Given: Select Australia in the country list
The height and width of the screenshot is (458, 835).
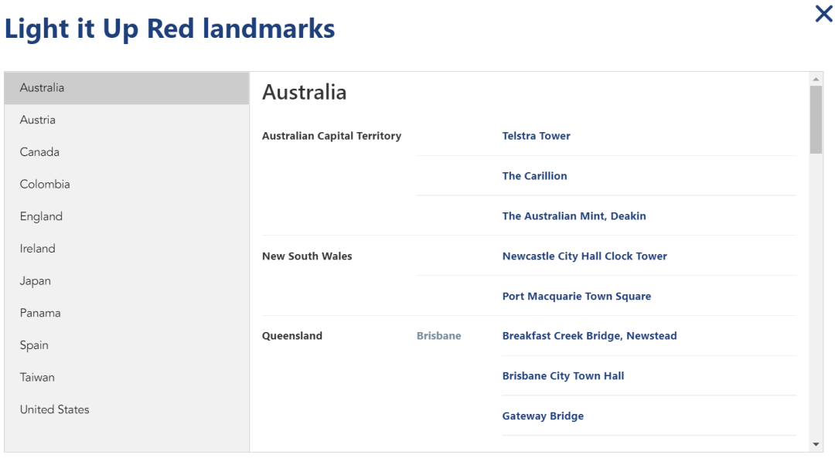Looking at the screenshot, I should click(127, 88).
